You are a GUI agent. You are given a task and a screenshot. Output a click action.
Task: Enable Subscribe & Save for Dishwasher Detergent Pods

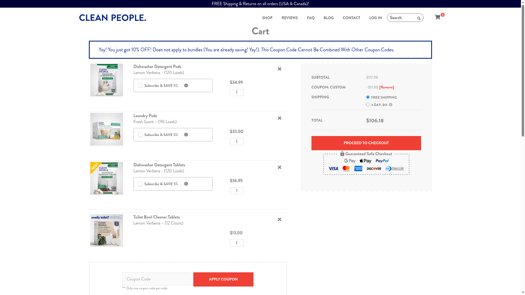click(x=141, y=85)
